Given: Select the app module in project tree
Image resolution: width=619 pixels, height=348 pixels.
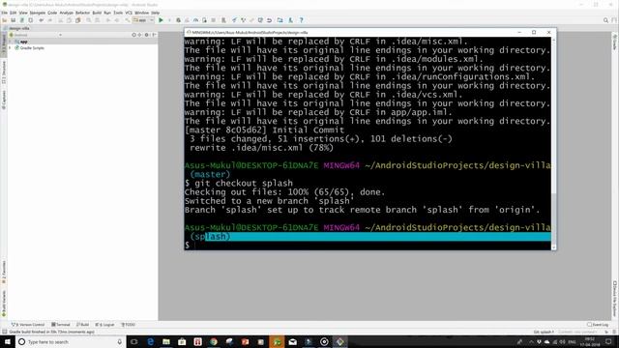Looking at the screenshot, I should [23, 42].
